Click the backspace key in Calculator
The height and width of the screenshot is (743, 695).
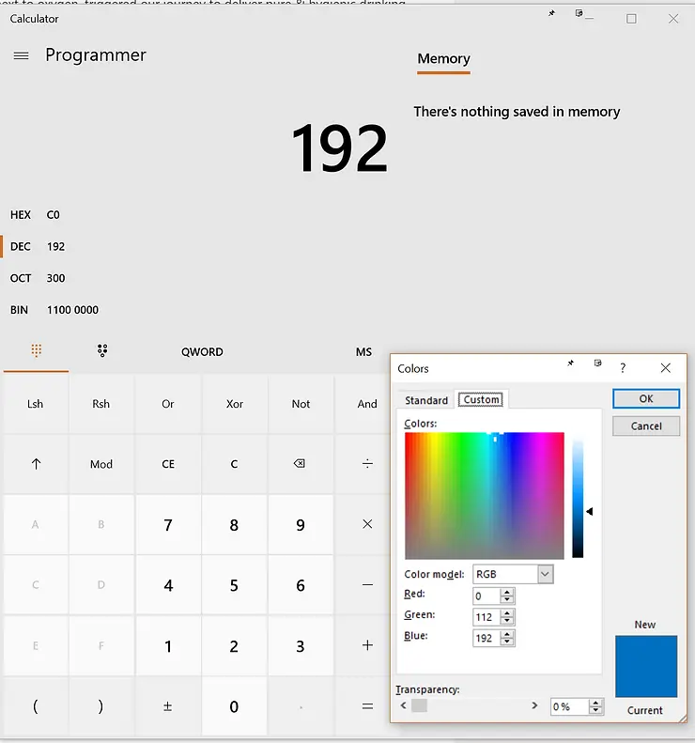[300, 463]
